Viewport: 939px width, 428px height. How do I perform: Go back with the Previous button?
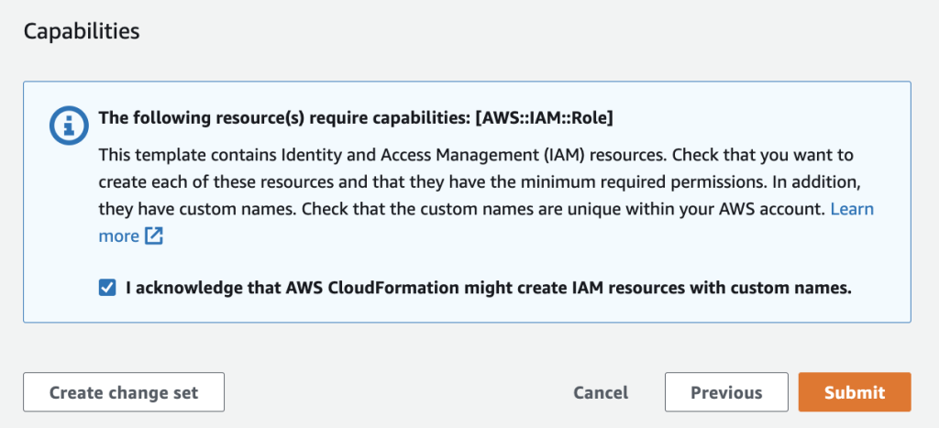click(x=726, y=392)
